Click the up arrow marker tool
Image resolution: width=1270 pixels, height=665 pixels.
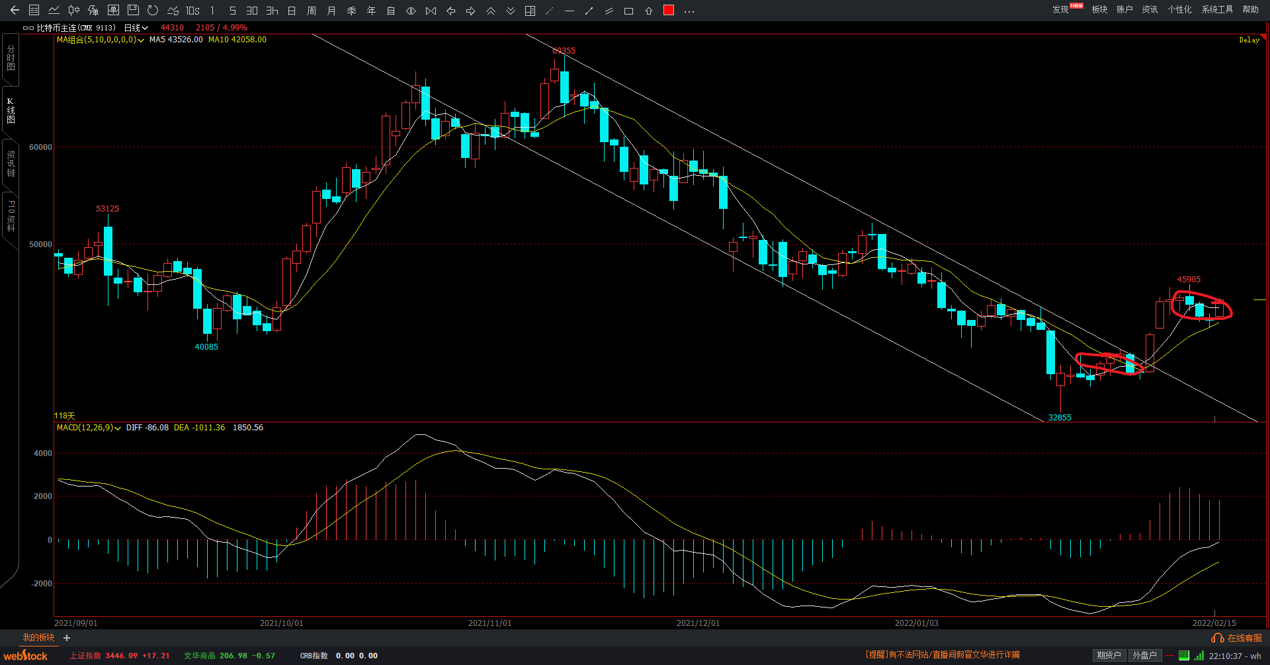click(x=648, y=11)
